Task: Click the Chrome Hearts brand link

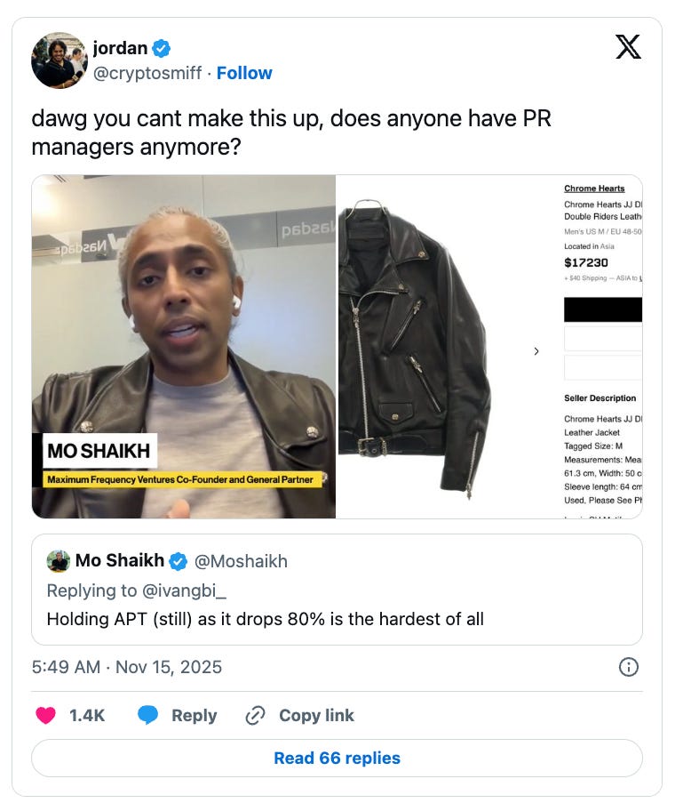Action: pyautogui.click(x=594, y=189)
